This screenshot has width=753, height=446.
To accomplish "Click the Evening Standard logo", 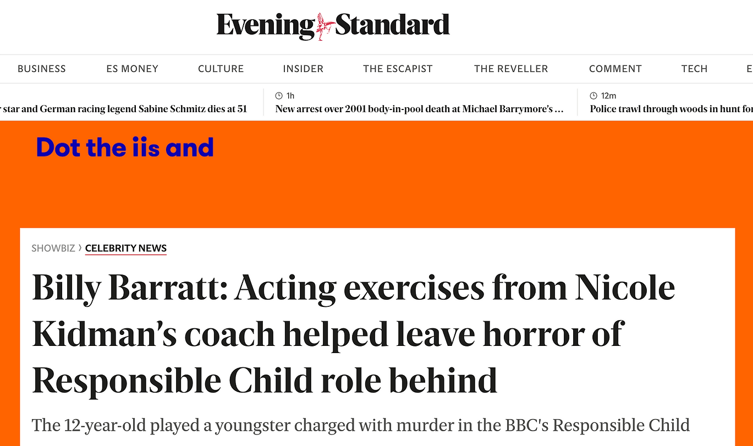I will 333,26.
